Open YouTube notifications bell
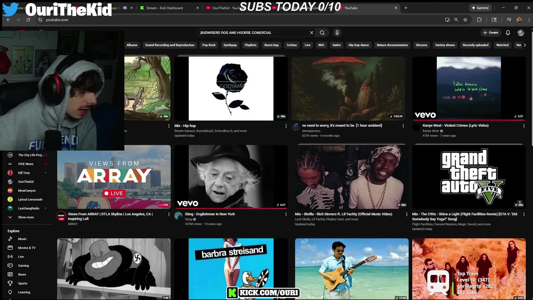Viewport: 533px width, 300px height. point(508,32)
